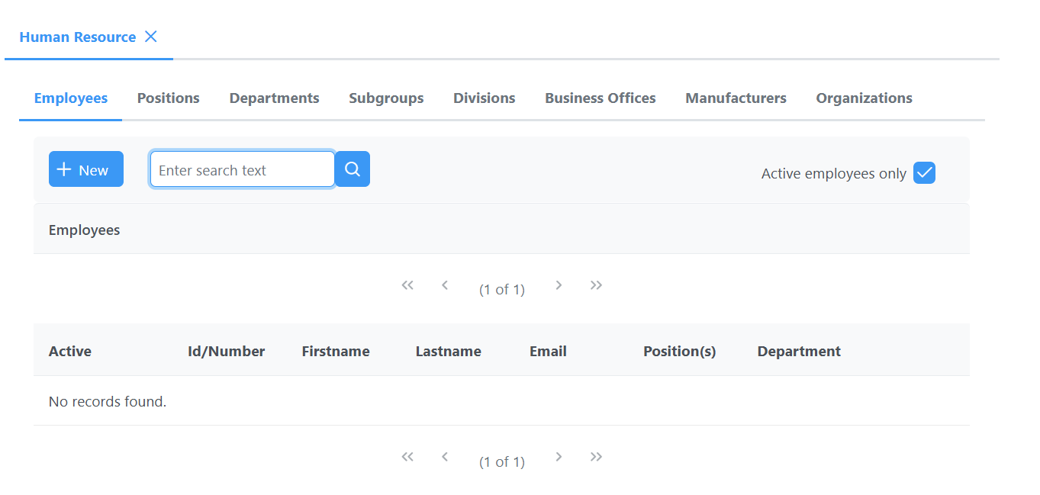Image resolution: width=1040 pixels, height=495 pixels.
Task: Go to previous page in bottom paginator
Action: coord(445,457)
